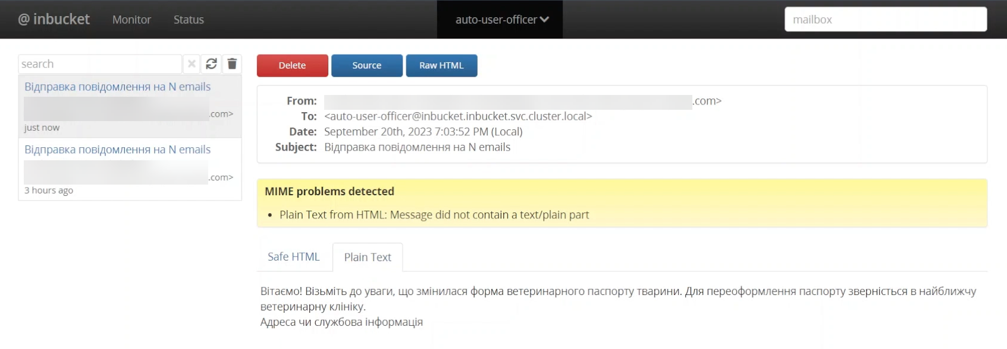Click the plain text message body

619,307
